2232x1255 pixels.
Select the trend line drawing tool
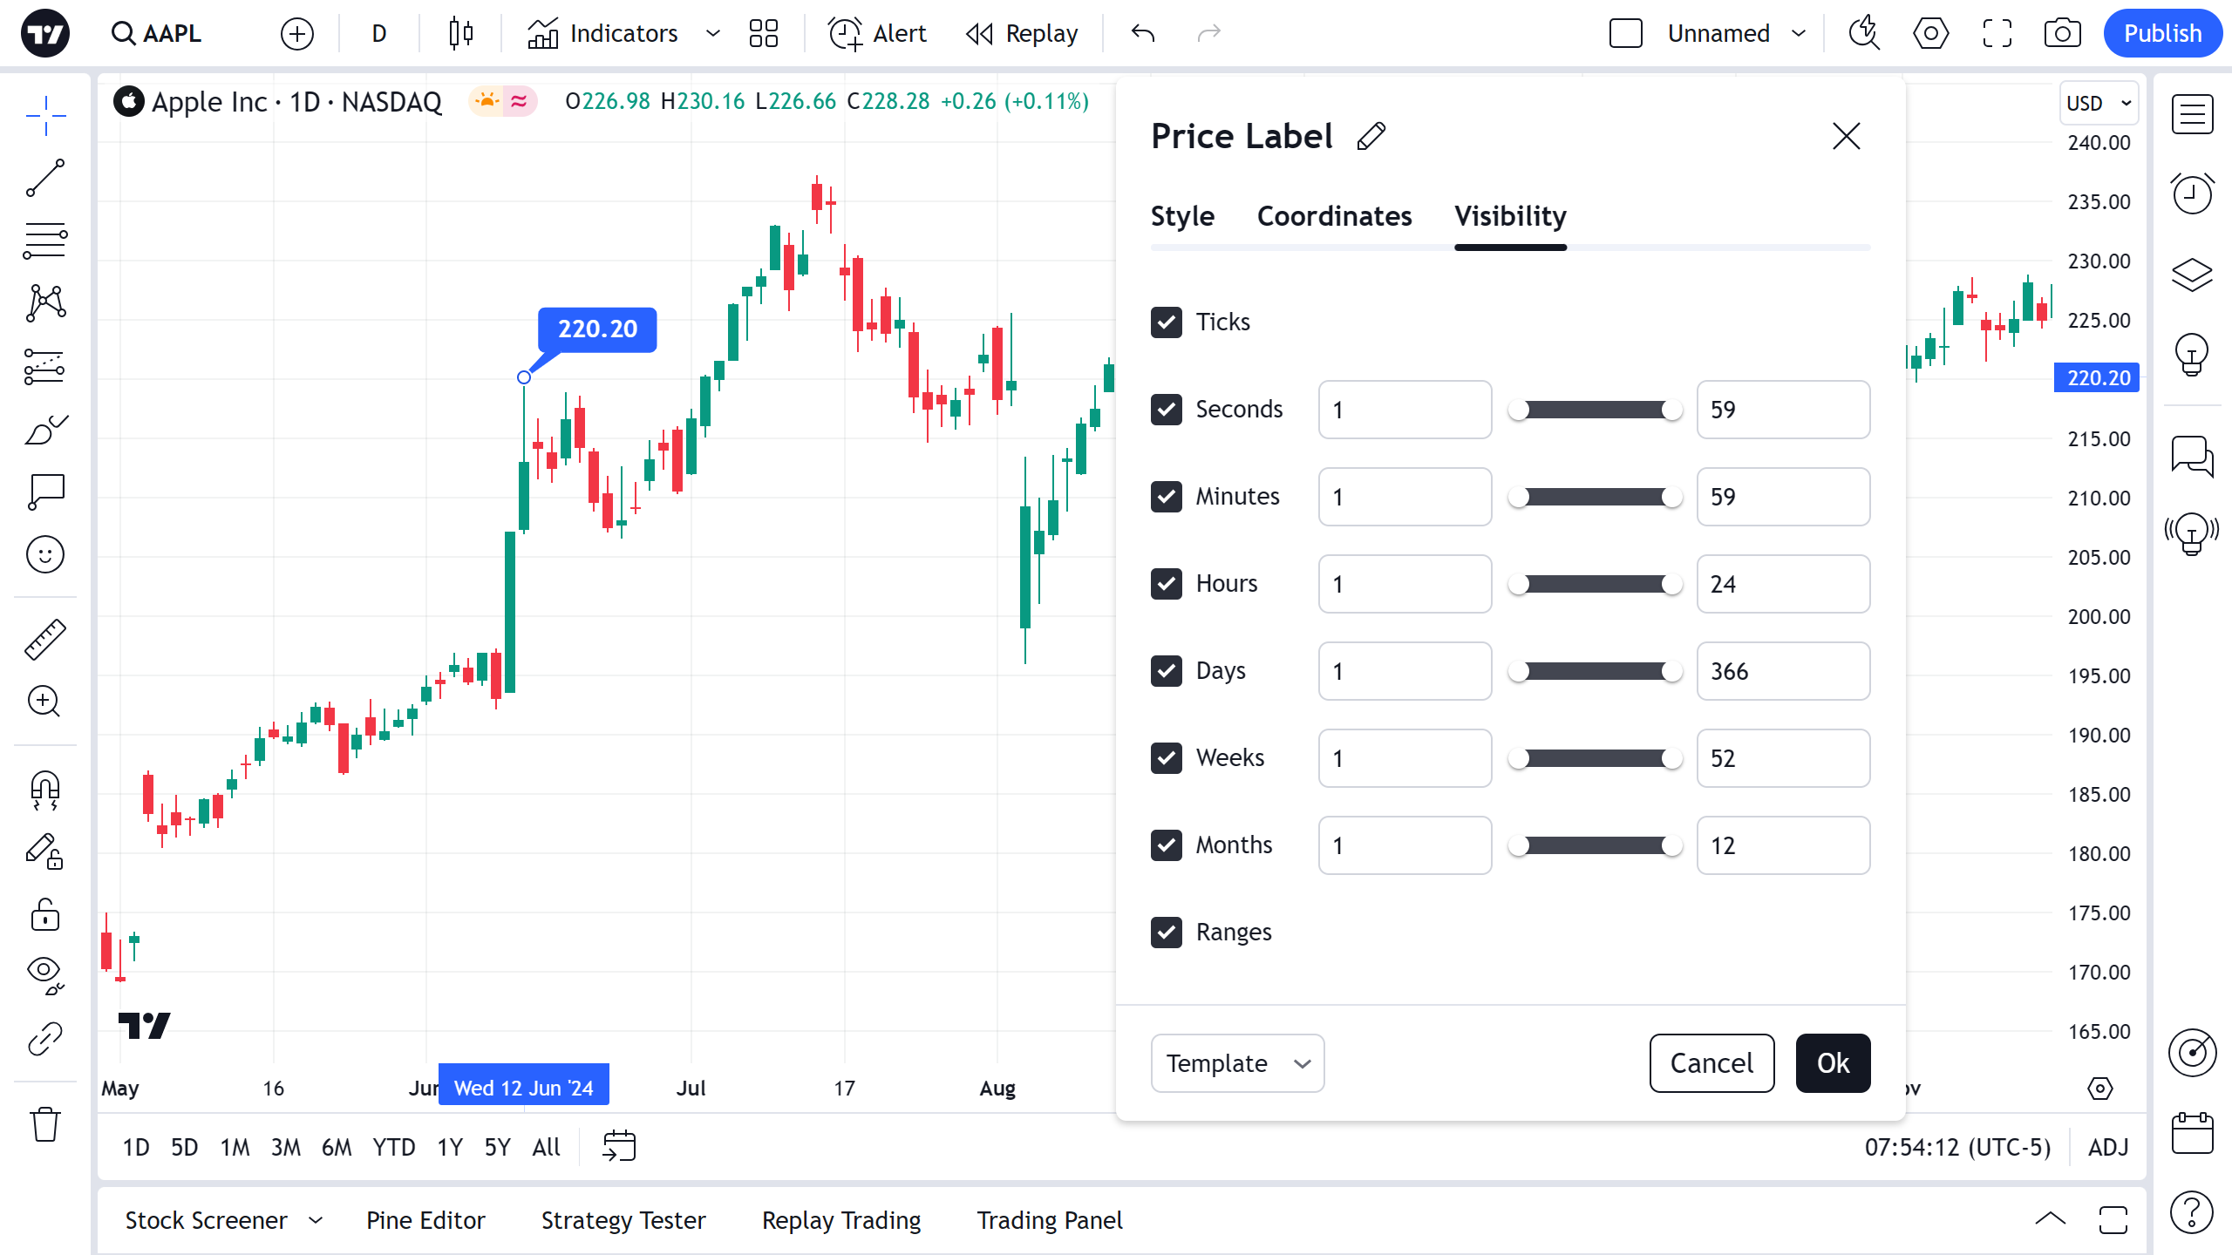tap(45, 178)
